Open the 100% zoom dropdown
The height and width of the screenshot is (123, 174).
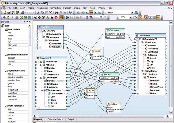(x=131, y=18)
